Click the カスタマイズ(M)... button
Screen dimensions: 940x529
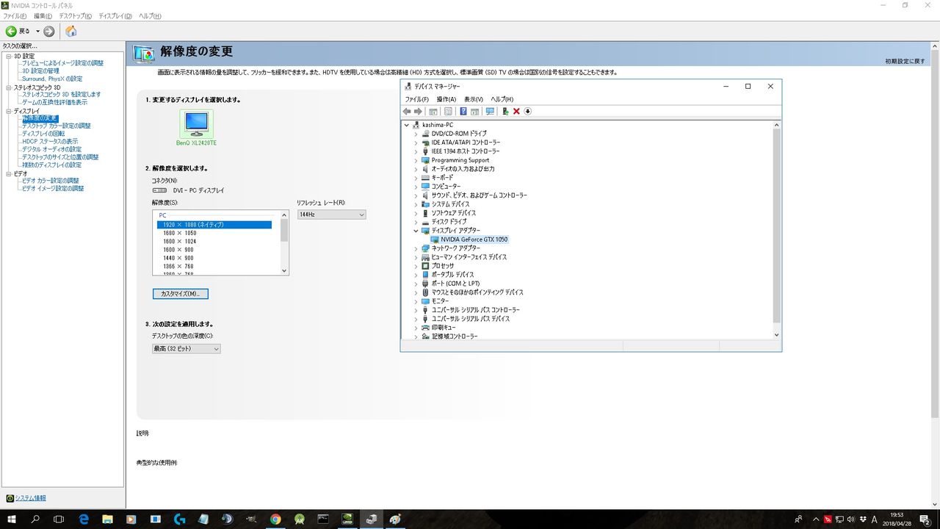[181, 294]
